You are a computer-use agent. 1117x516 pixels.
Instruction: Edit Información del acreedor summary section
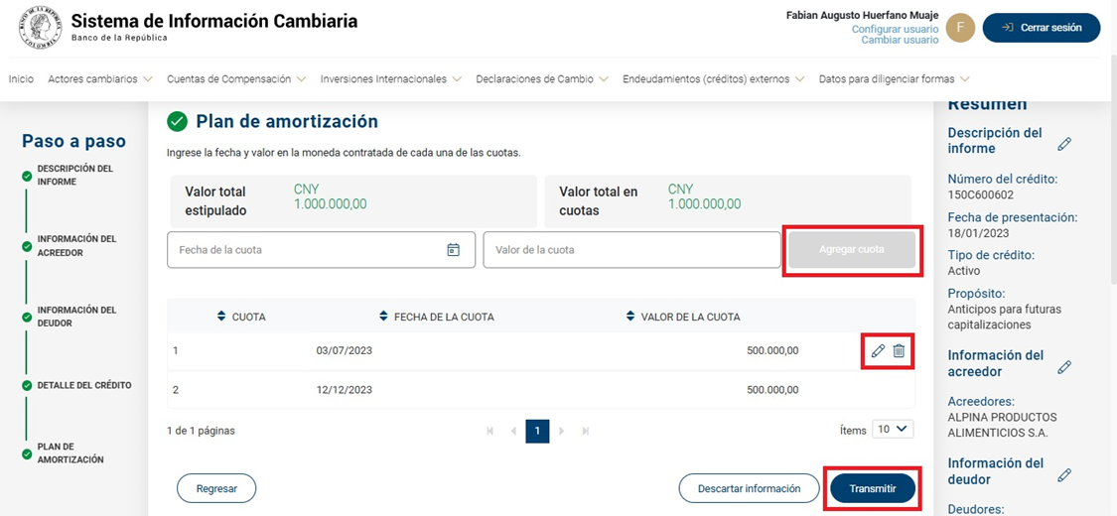click(x=1064, y=367)
